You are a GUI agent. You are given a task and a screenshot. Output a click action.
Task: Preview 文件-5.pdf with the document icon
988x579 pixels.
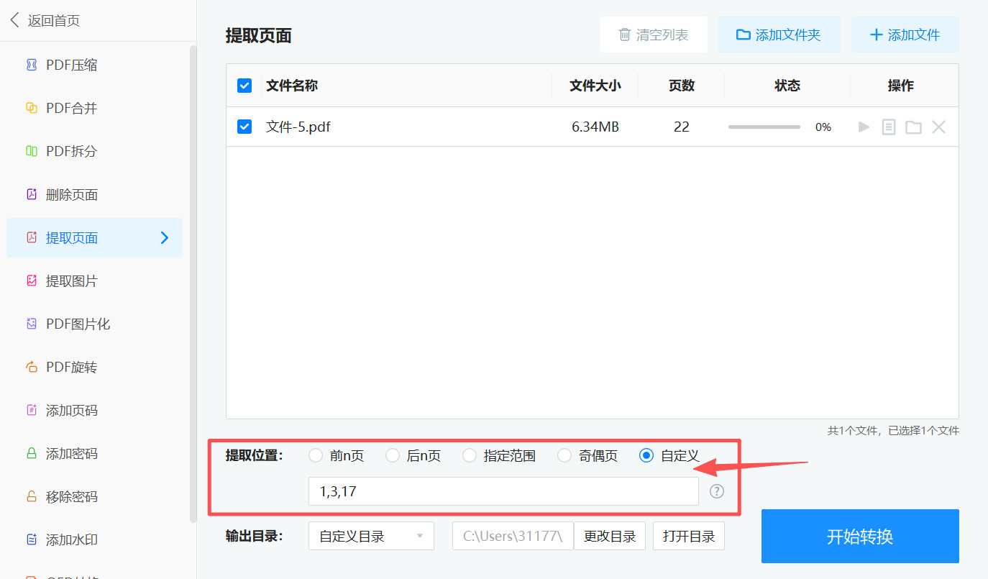pos(888,127)
